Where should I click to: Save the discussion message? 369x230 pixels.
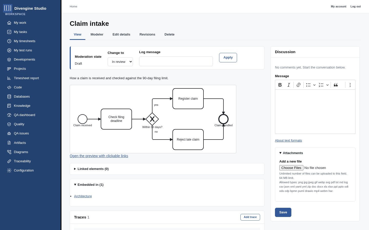(x=283, y=212)
